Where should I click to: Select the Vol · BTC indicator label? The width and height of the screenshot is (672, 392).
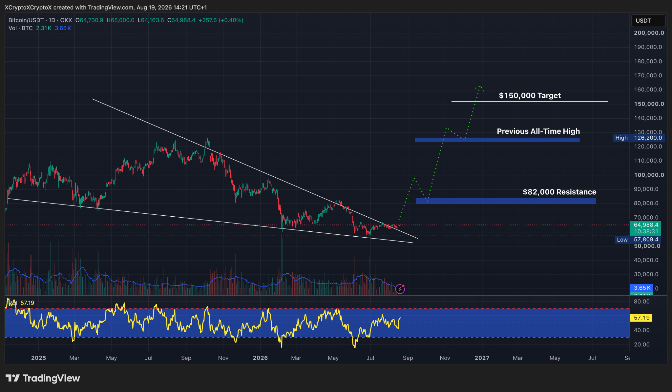pyautogui.click(x=21, y=28)
